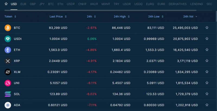The width and height of the screenshot is (217, 111).
Task: Click the Solana SOL logo icon
Action: [x=8, y=94]
